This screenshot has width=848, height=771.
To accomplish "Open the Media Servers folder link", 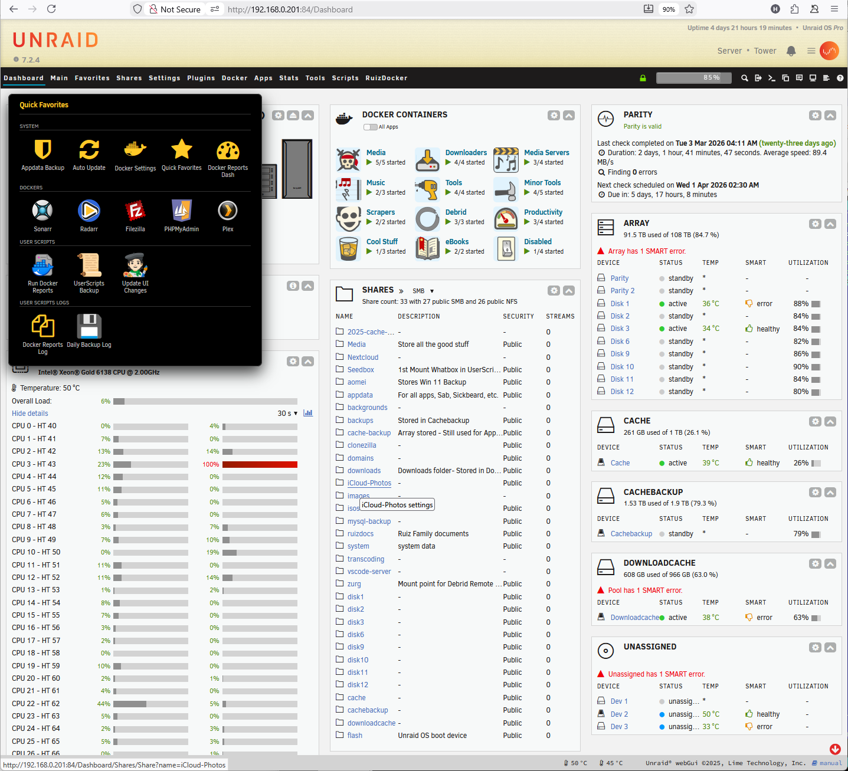I will [x=546, y=153].
